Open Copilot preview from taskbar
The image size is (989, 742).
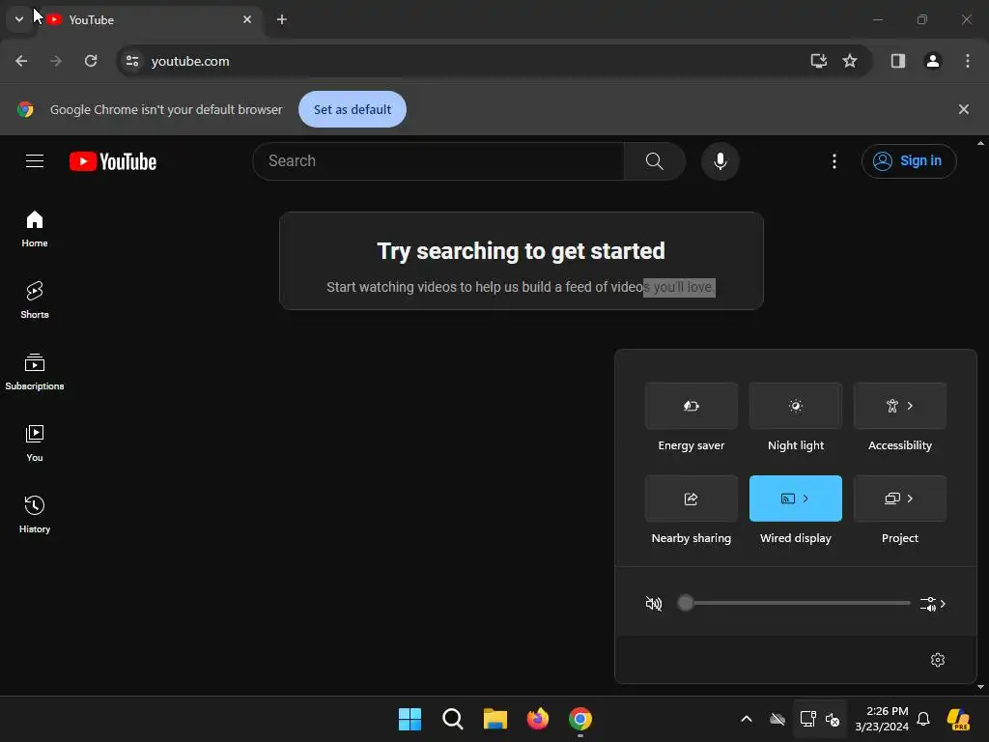[959, 719]
